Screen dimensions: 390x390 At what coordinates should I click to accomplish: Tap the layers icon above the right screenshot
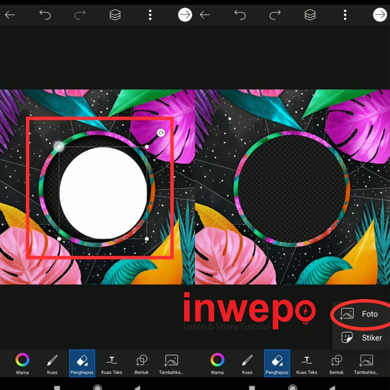(x=310, y=14)
